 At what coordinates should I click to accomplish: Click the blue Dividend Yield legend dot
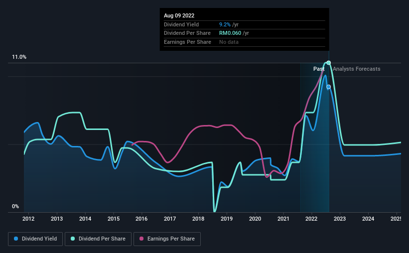tap(16, 239)
